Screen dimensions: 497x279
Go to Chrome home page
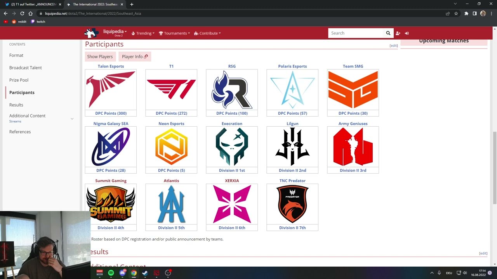(30, 14)
